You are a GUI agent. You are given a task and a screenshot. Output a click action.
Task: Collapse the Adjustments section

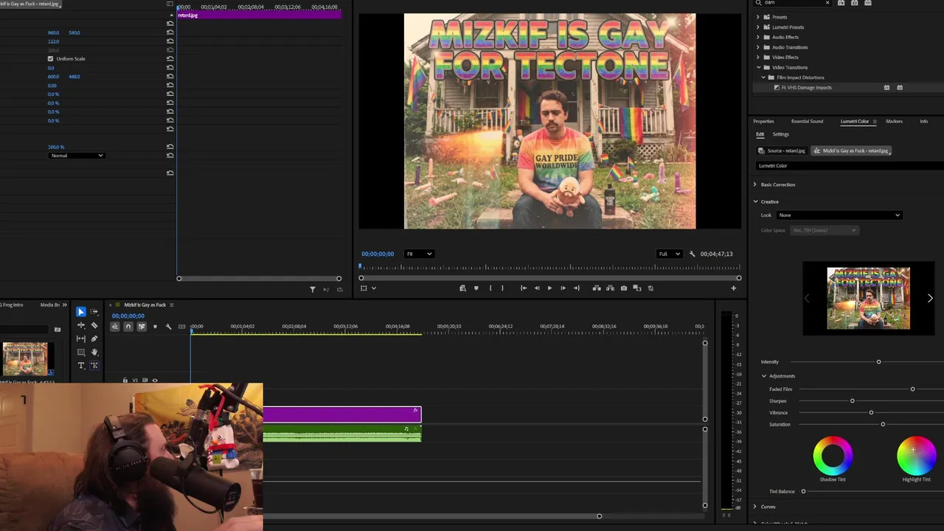point(764,376)
